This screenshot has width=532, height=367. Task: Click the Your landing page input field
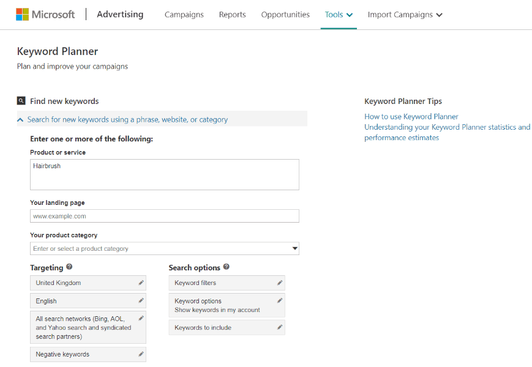[165, 216]
